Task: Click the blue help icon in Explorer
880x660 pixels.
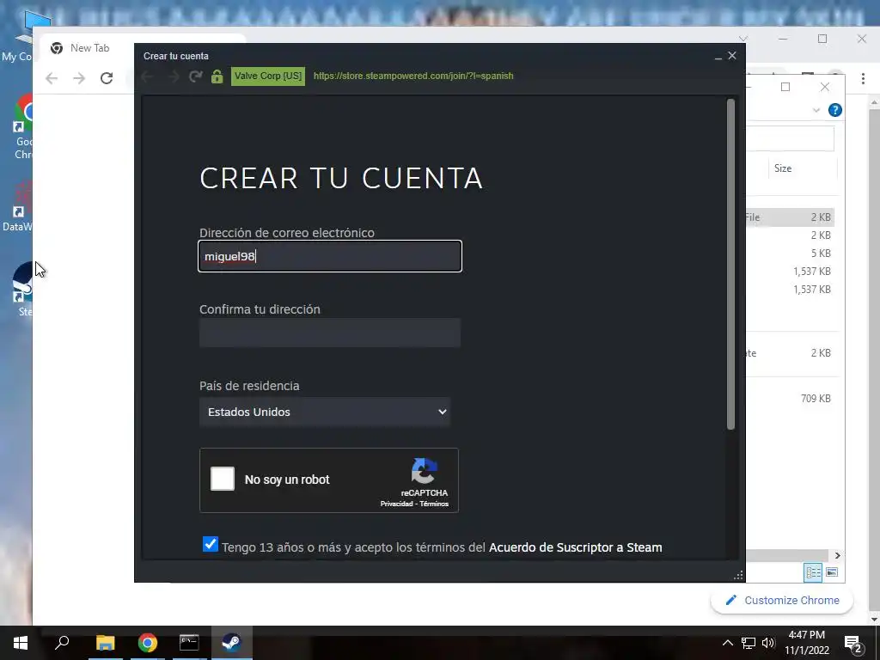Action: click(x=835, y=110)
